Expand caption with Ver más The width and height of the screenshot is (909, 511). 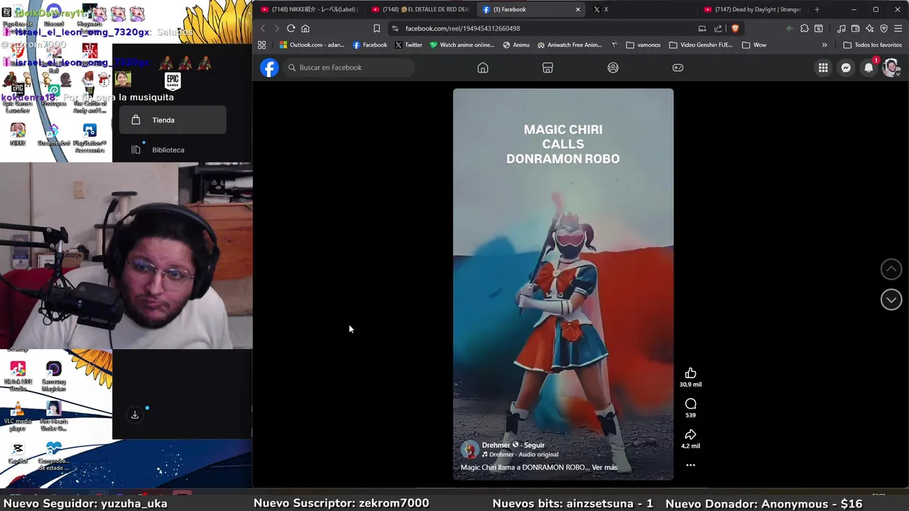click(x=604, y=468)
